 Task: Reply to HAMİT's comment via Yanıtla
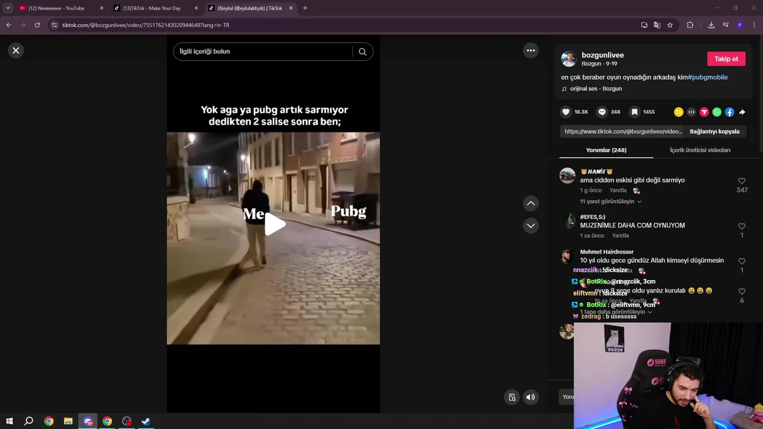pyautogui.click(x=618, y=191)
